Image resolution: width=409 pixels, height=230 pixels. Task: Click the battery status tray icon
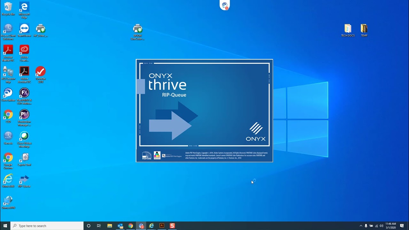pyautogui.click(x=371, y=226)
